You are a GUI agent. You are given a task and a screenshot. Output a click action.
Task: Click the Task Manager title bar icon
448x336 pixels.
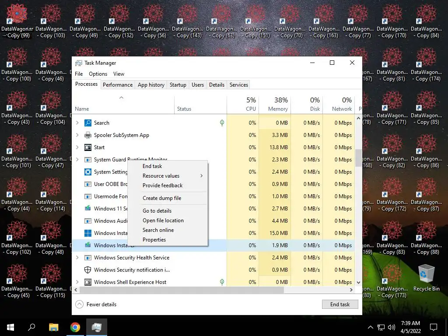click(x=79, y=63)
